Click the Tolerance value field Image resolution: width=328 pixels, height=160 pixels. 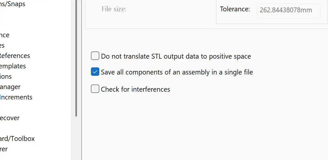coord(289,10)
